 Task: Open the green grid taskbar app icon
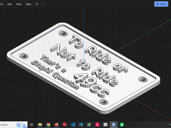pos(122,125)
